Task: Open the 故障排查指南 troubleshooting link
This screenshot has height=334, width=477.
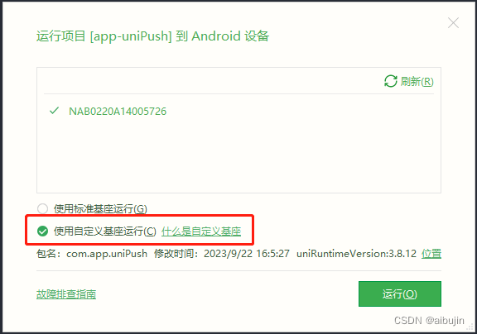Action: point(66,294)
